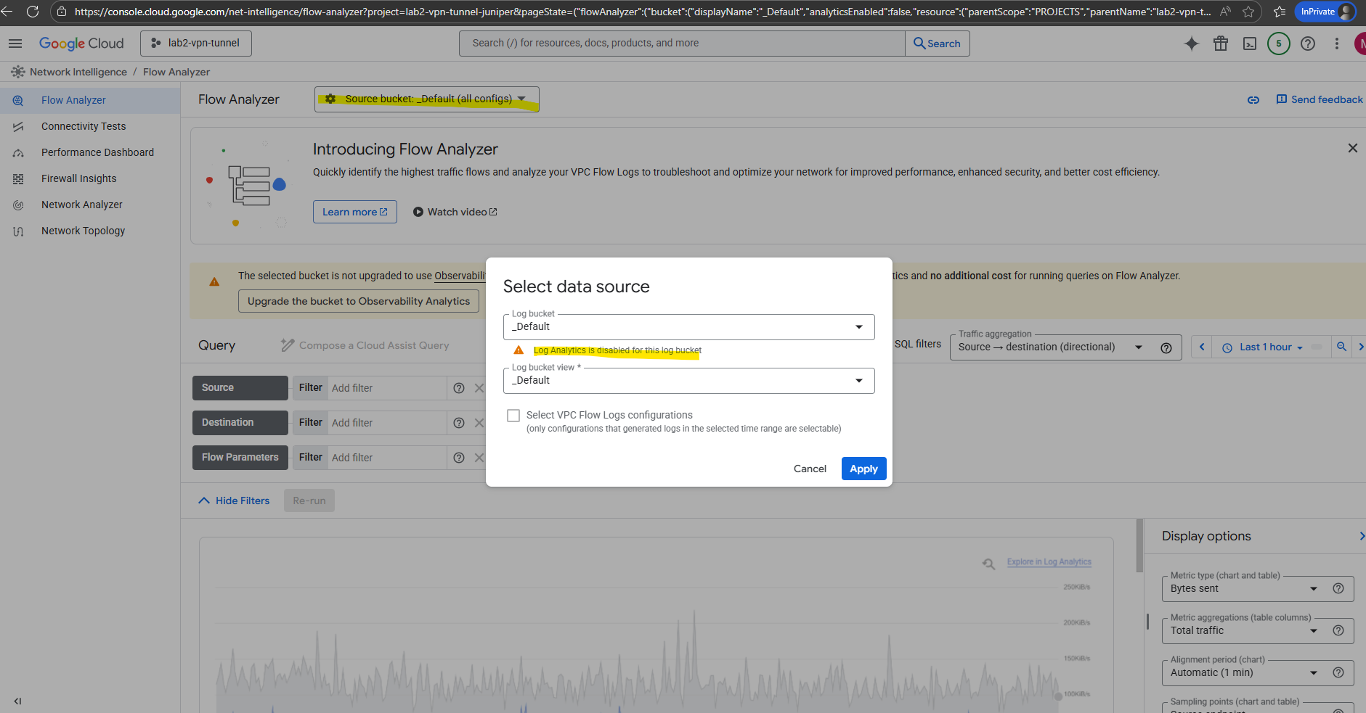Click the Google Cloud logo
The height and width of the screenshot is (713, 1366).
point(81,44)
